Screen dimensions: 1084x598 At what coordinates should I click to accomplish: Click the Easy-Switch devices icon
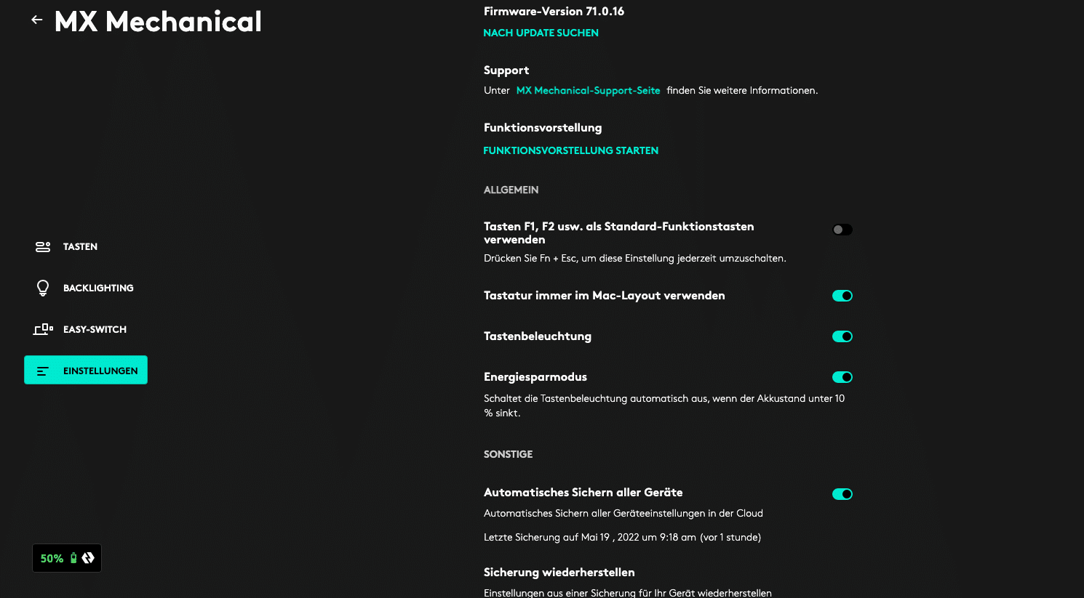click(x=43, y=329)
